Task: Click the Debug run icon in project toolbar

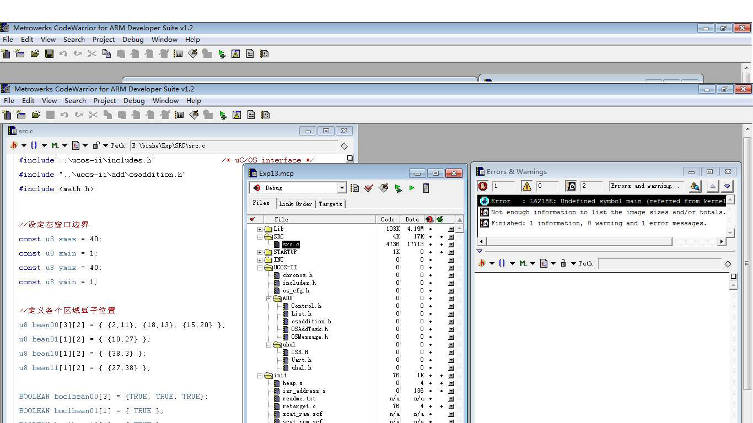Action: click(x=398, y=188)
